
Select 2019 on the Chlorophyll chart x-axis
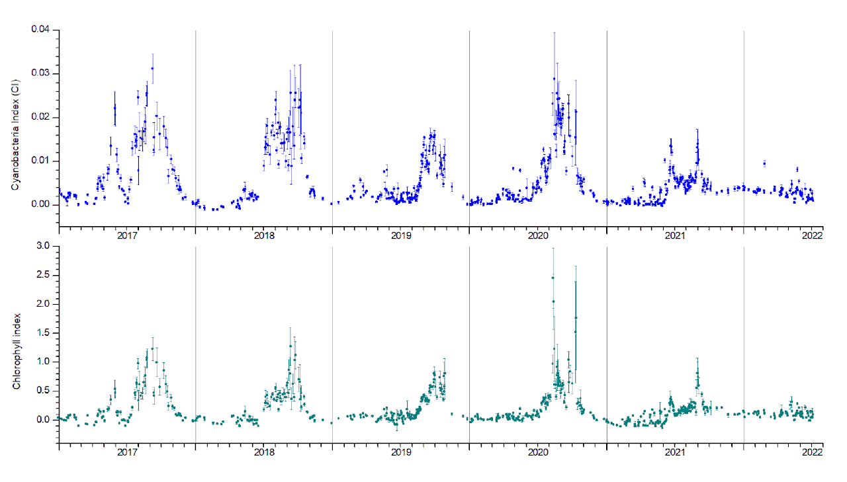[x=401, y=453]
